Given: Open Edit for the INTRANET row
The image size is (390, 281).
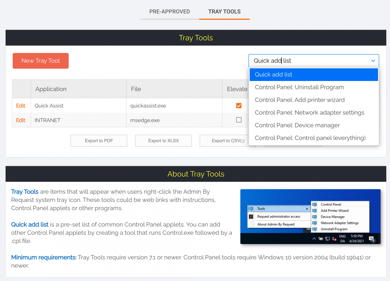Looking at the screenshot, I should (x=21, y=120).
